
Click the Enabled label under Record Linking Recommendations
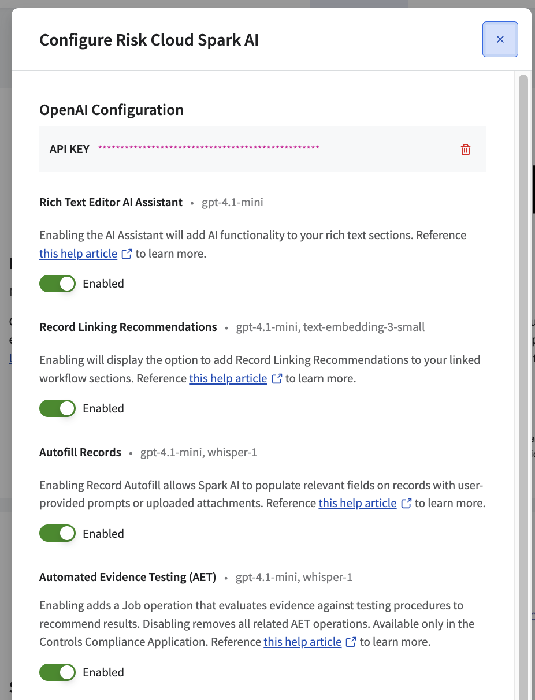[103, 408]
